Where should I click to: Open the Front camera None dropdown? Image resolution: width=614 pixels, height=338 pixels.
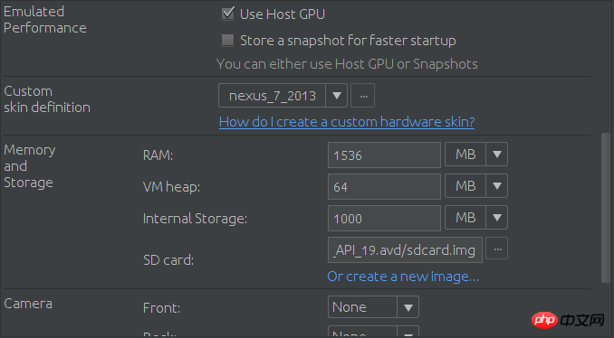pos(373,307)
